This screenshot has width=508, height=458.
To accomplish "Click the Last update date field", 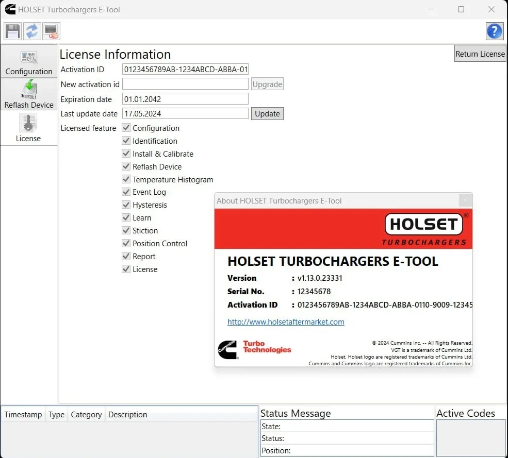I will pos(185,113).
